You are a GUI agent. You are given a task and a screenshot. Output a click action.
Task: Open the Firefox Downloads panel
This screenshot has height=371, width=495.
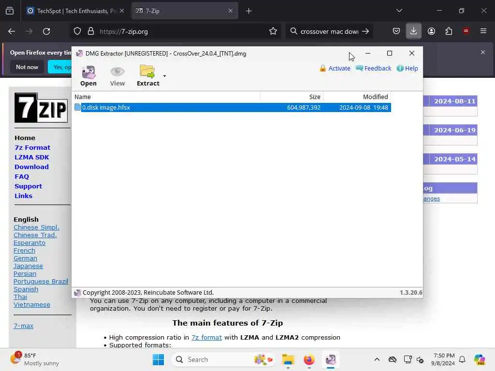pyautogui.click(x=414, y=31)
